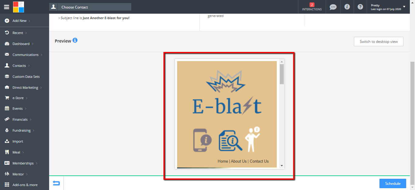
Task: Click the Add New plus icon
Action: point(7,21)
